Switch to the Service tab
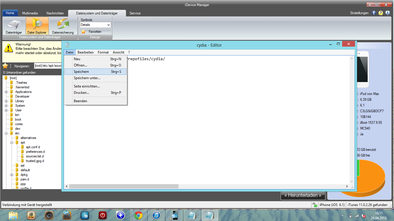Viewport: 394px width, 221px height. coord(135,13)
